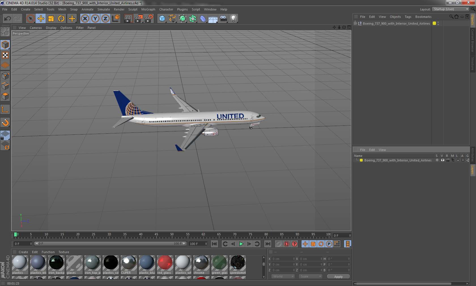Open the spline pen tools
Screen dimensions: 476x286
tap(172, 19)
